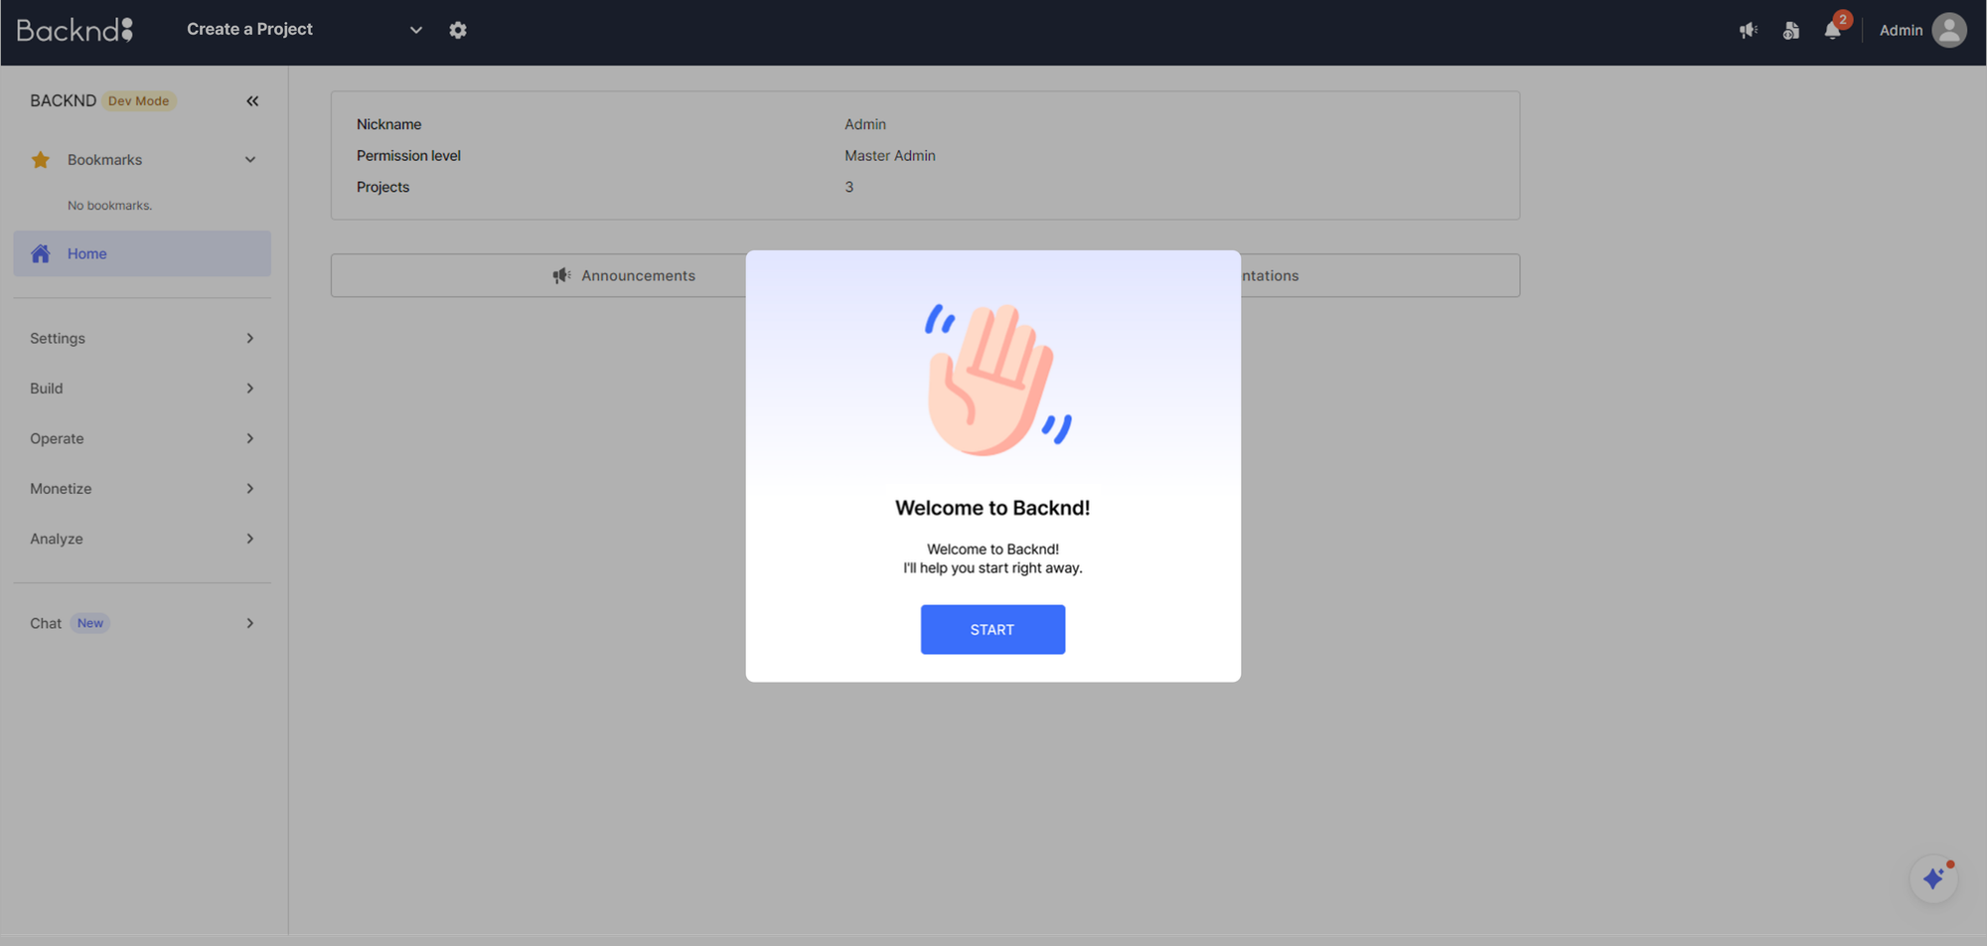Open the Chat menu item
Viewport: 1987px width, 946px height.
click(141, 623)
